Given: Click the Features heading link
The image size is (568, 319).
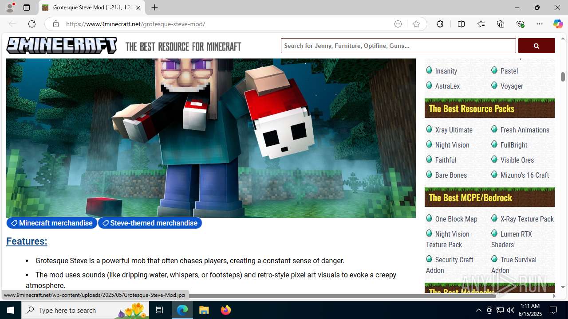Looking at the screenshot, I should (27, 241).
